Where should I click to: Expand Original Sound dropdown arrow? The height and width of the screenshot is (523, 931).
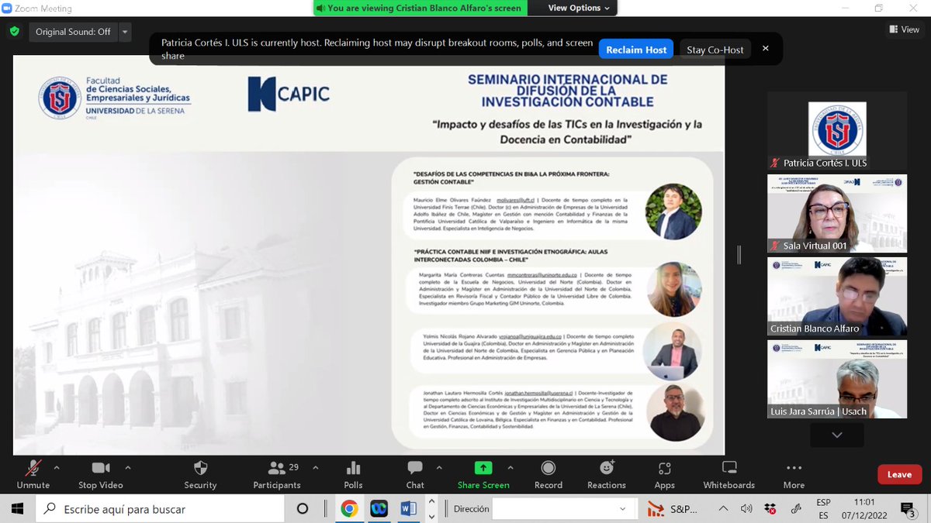click(125, 32)
